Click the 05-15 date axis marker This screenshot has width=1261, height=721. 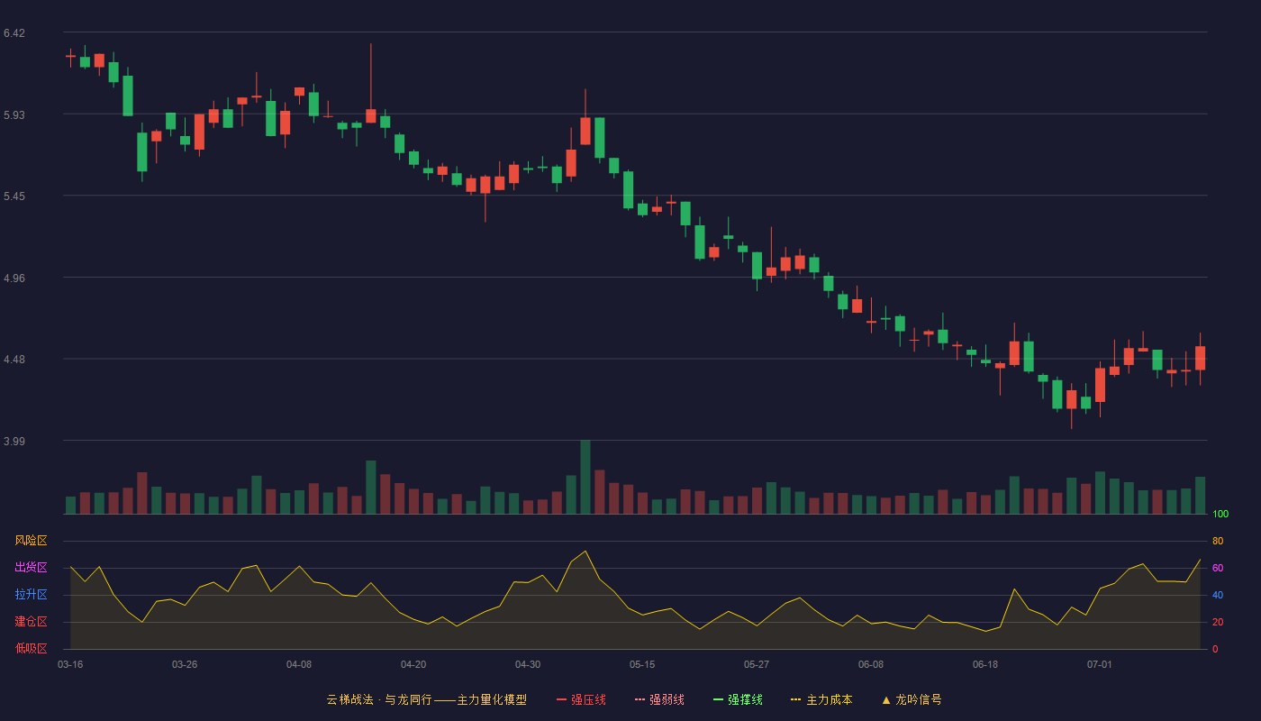642,664
